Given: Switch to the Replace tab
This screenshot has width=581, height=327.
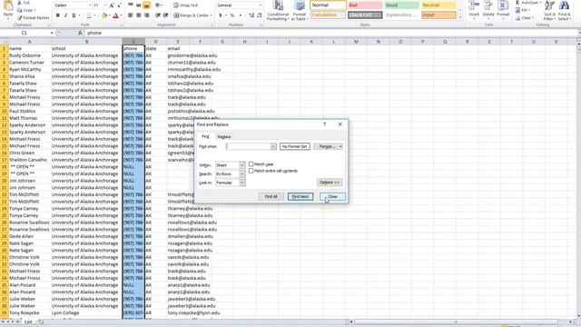Looking at the screenshot, I should [x=224, y=137].
